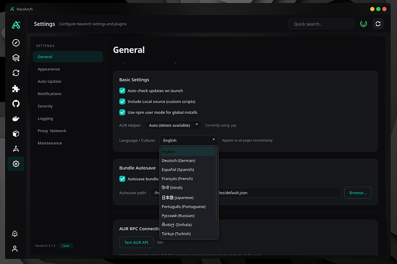This screenshot has height=264, width=397.
Task: Open the Docker whale sidebar icon
Action: (x=16, y=118)
